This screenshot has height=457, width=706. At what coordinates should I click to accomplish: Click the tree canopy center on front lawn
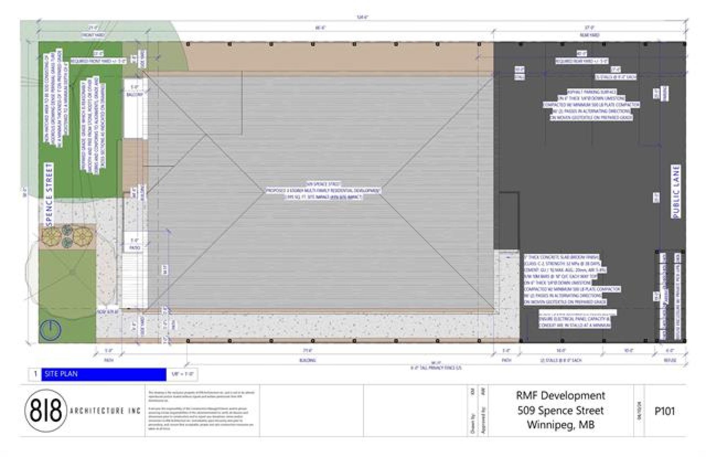tap(72, 272)
